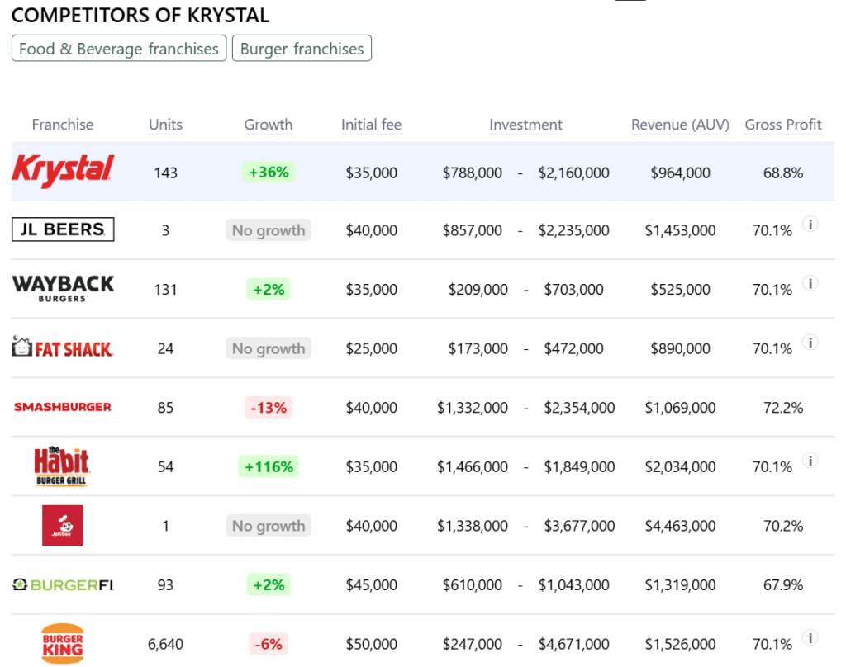Select Krystal revenue $964,000
846x667 pixels.
coord(681,173)
